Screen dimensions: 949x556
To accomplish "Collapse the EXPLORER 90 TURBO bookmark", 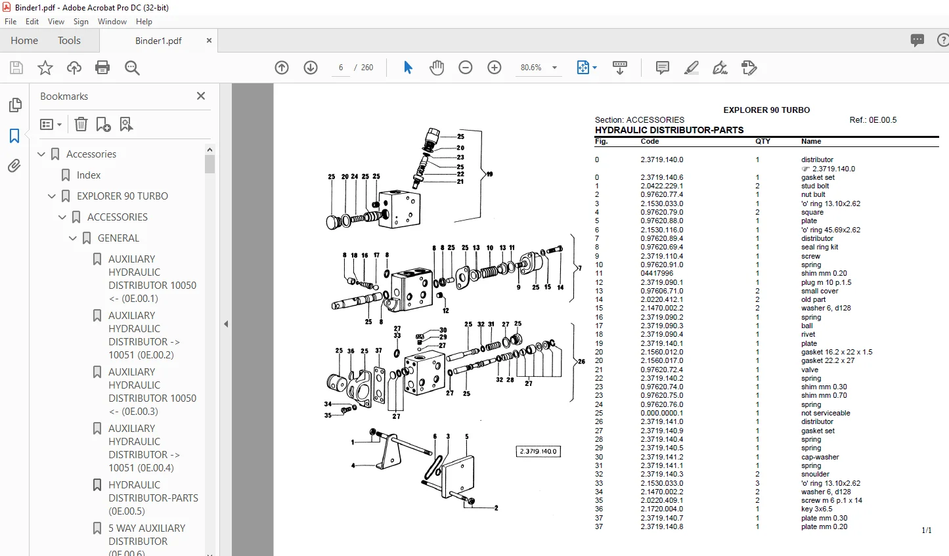I will click(x=52, y=196).
